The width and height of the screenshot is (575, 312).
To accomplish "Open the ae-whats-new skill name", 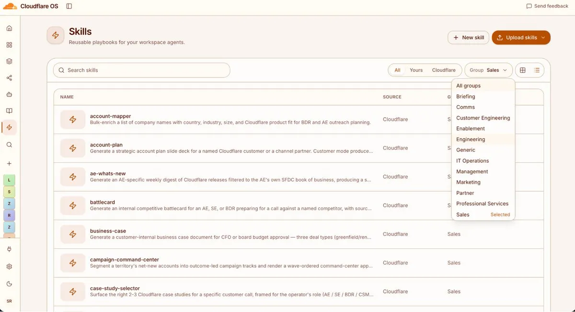I will (x=108, y=174).
